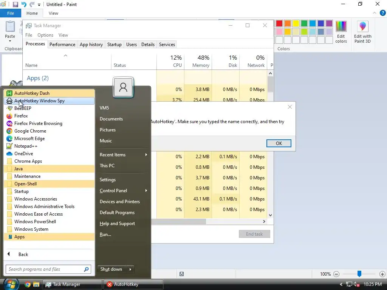
Task: Open BeeBEEP from the programs list
Action: pyautogui.click(x=49, y=108)
